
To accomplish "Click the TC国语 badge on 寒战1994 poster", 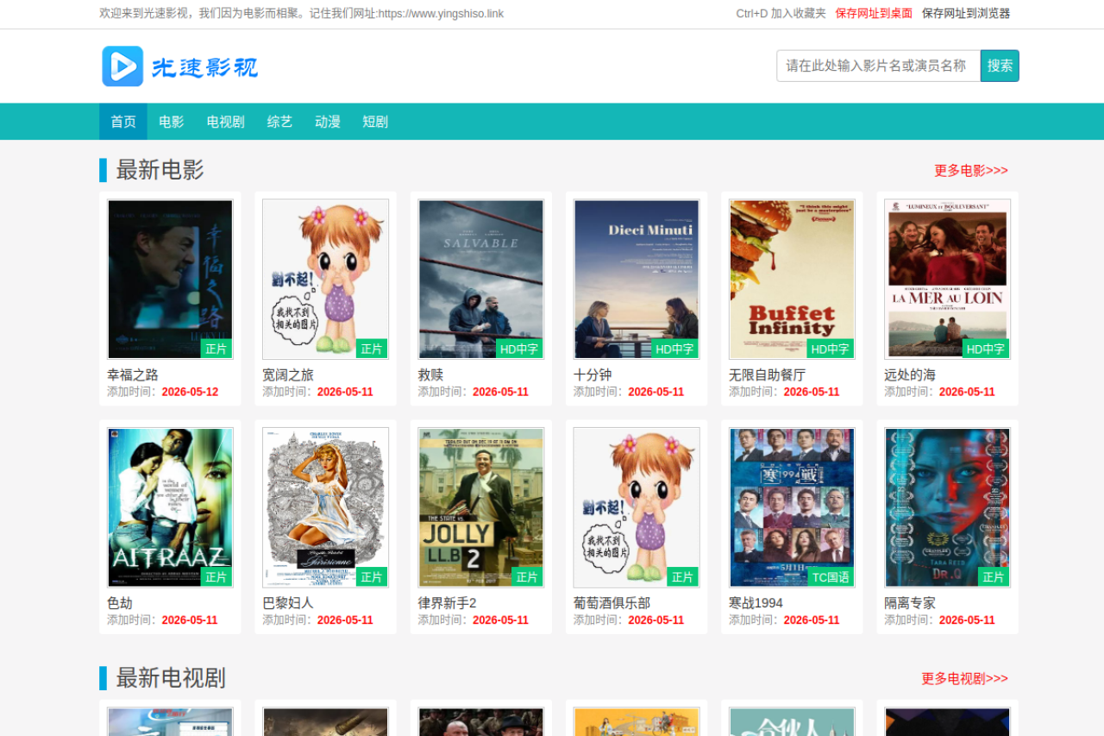I will pos(831,577).
